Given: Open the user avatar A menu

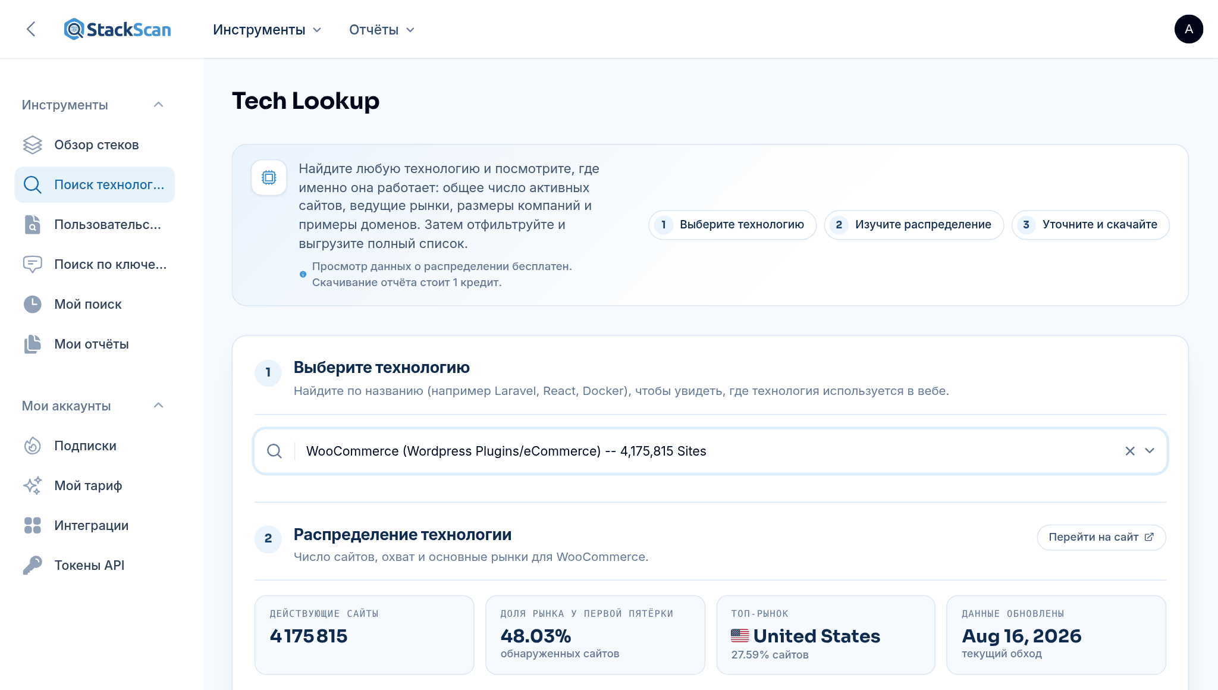Looking at the screenshot, I should coord(1188,29).
